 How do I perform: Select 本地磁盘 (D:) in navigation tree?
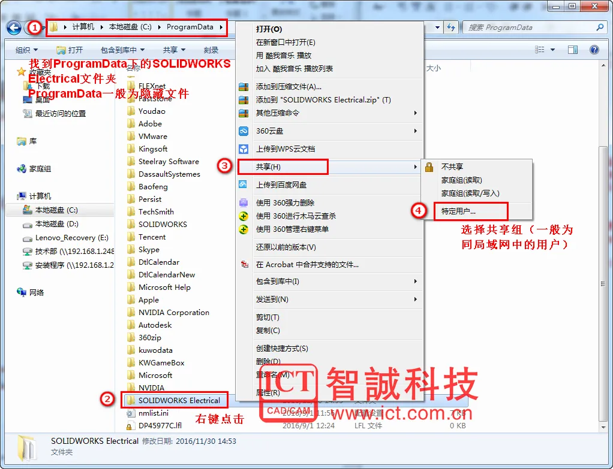pos(57,224)
